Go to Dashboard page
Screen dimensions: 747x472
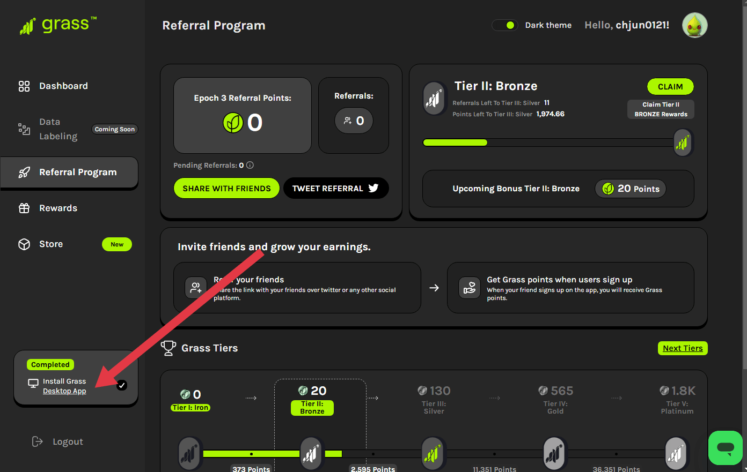63,86
